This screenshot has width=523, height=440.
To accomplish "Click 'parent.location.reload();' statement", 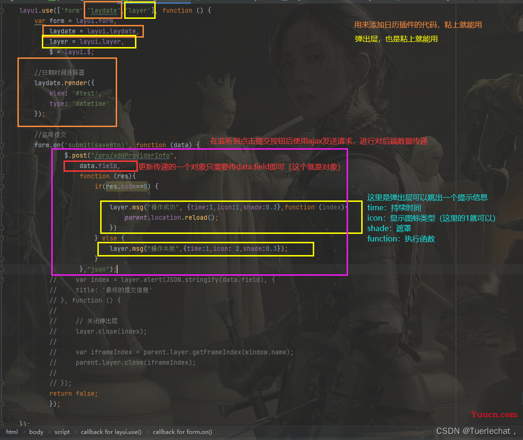I will pyautogui.click(x=172, y=218).
